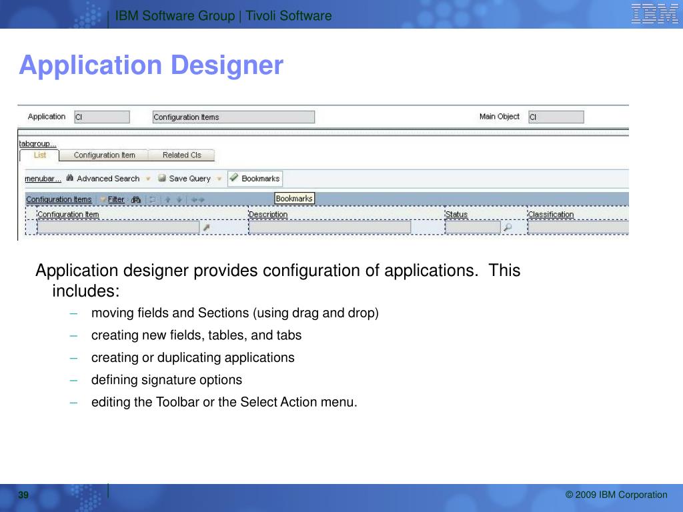Click the Configuration Item column header
The image size is (683, 512).
pos(68,214)
